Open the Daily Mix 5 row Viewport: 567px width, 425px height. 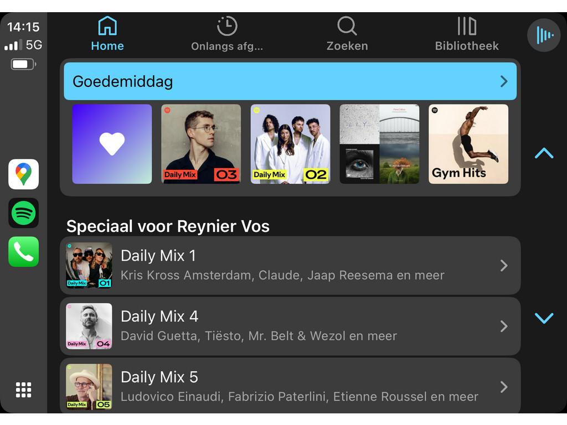pyautogui.click(x=290, y=386)
